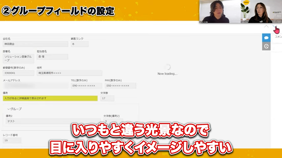Click the 文字数(備考2) field showing 3
Screen dimensions: 282x158
pos(113,121)
